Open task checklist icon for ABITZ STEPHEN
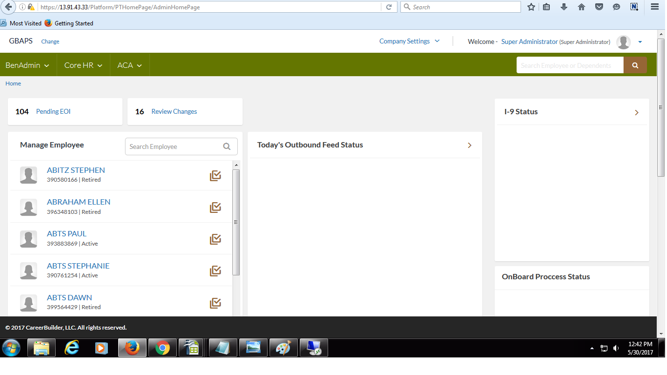The image size is (667, 375). (215, 176)
